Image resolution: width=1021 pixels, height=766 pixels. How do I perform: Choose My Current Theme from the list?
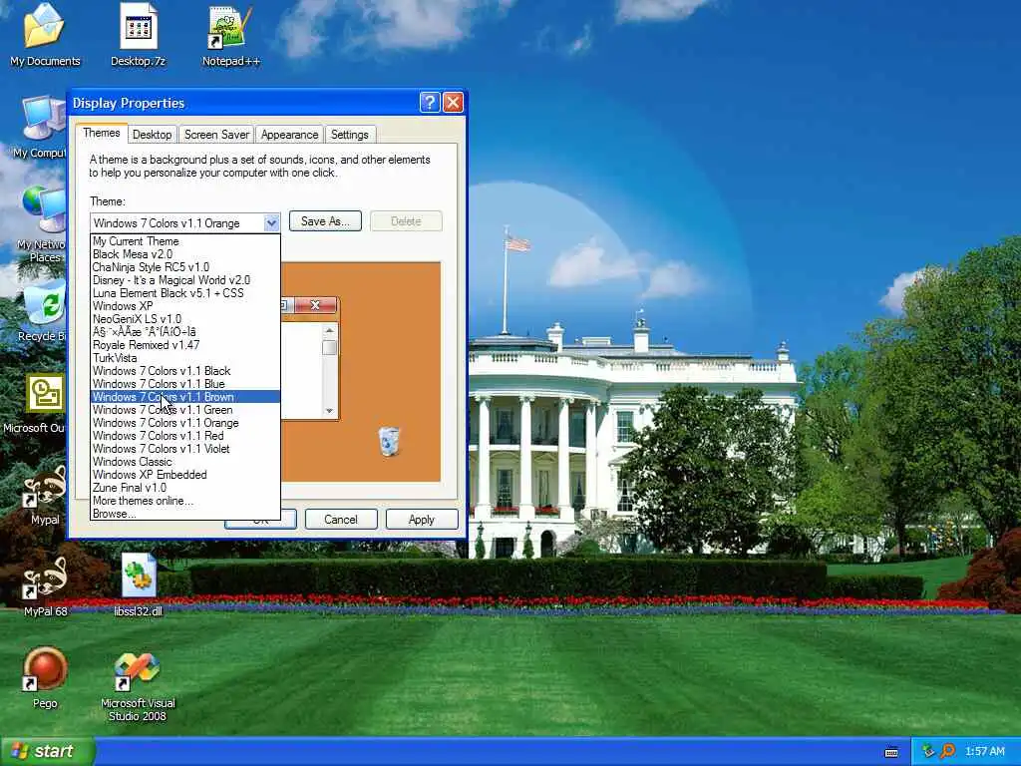184,241
